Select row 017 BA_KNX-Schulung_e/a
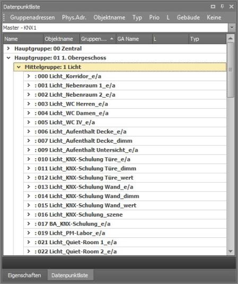238x284 pixels. [x=125, y=224]
